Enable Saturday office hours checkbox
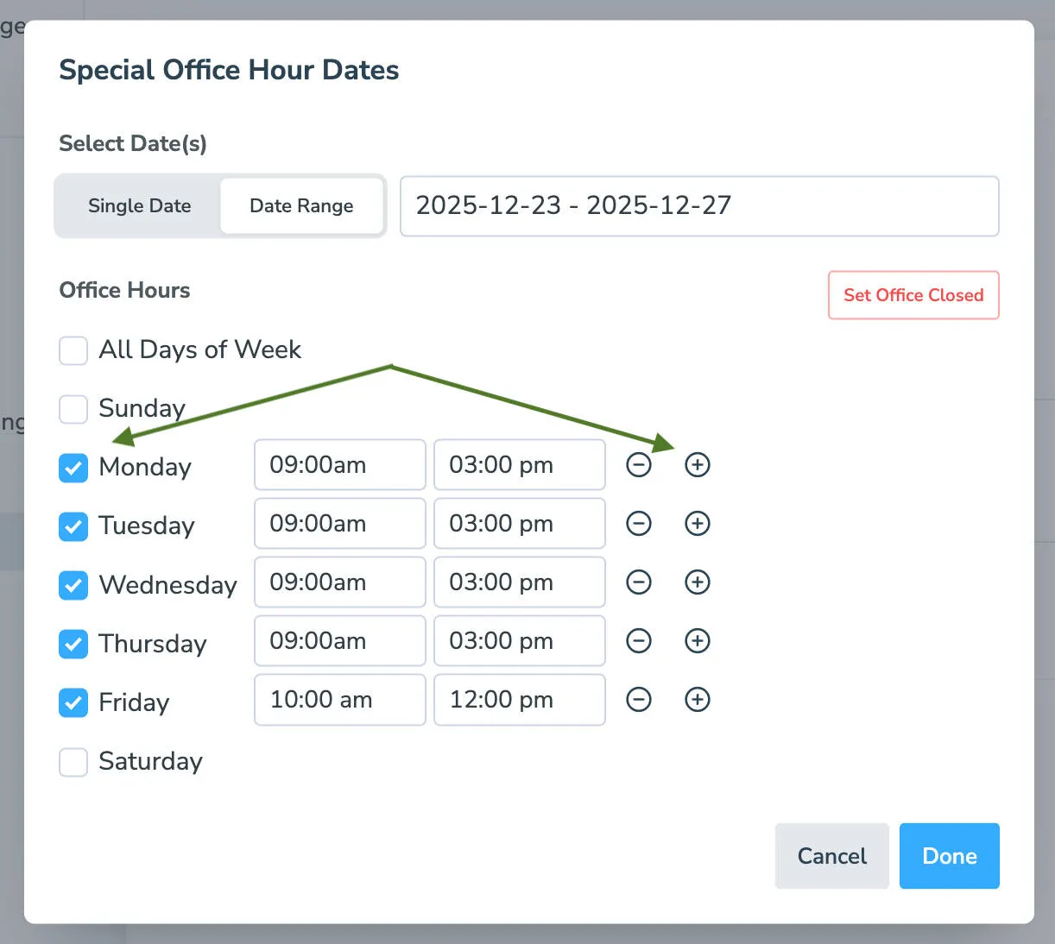The height and width of the screenshot is (944, 1055). pyautogui.click(x=73, y=762)
